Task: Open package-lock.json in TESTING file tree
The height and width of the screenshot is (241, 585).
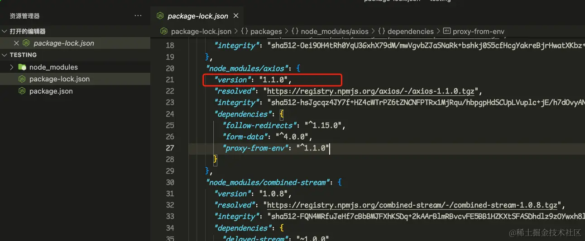Action: point(59,79)
